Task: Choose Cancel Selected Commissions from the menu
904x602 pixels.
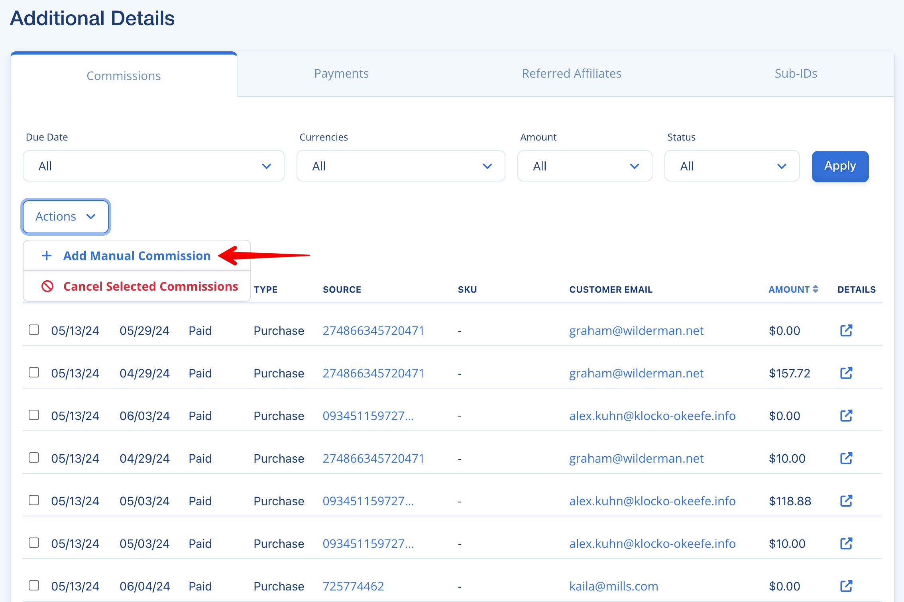Action: (x=137, y=286)
